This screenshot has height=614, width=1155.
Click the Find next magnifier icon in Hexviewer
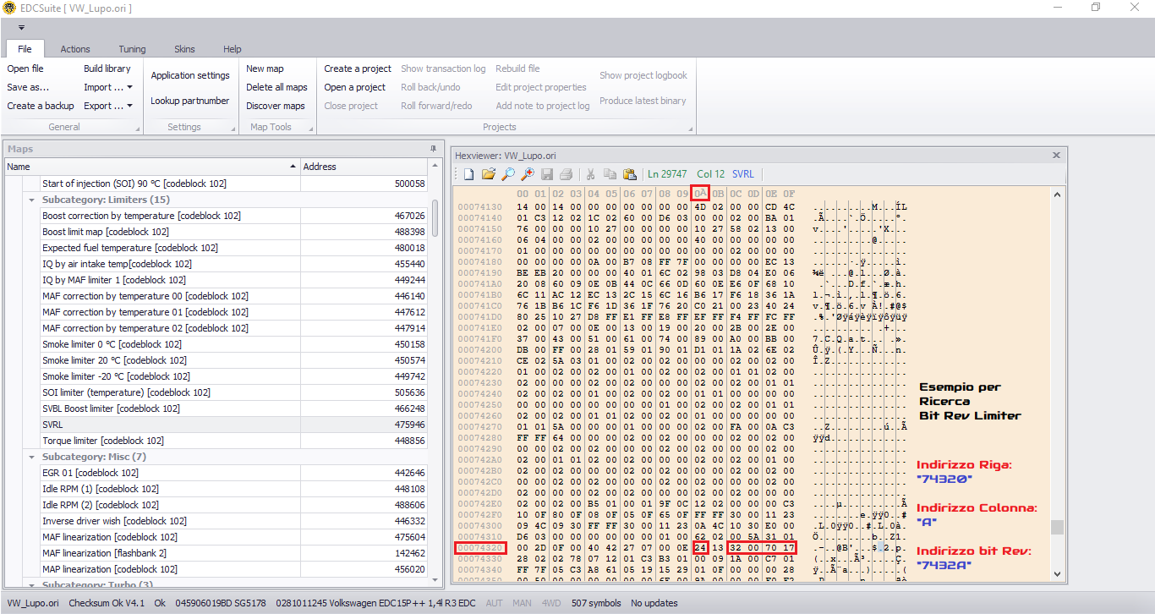527,174
